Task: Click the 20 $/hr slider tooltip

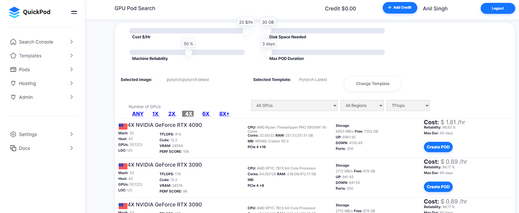Action: pos(246,22)
